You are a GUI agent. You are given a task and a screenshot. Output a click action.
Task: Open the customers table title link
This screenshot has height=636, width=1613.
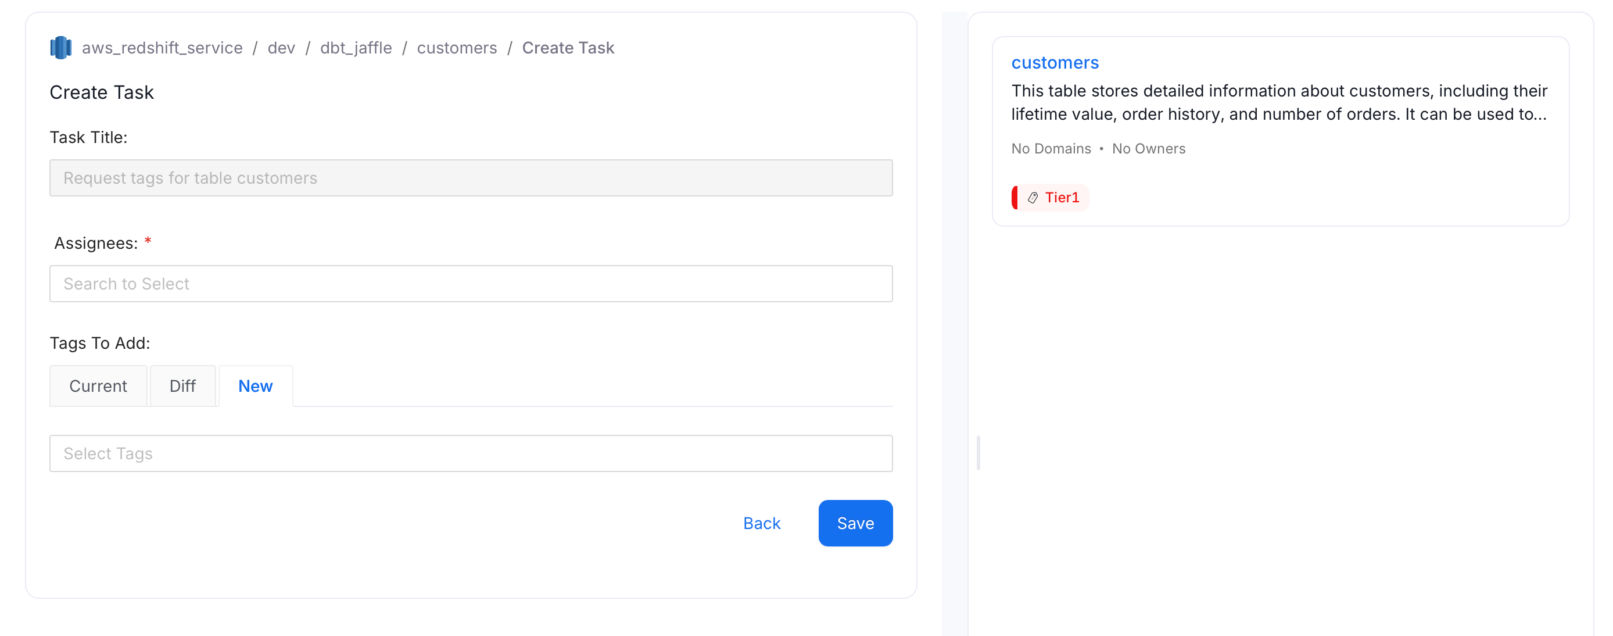pyautogui.click(x=1055, y=63)
